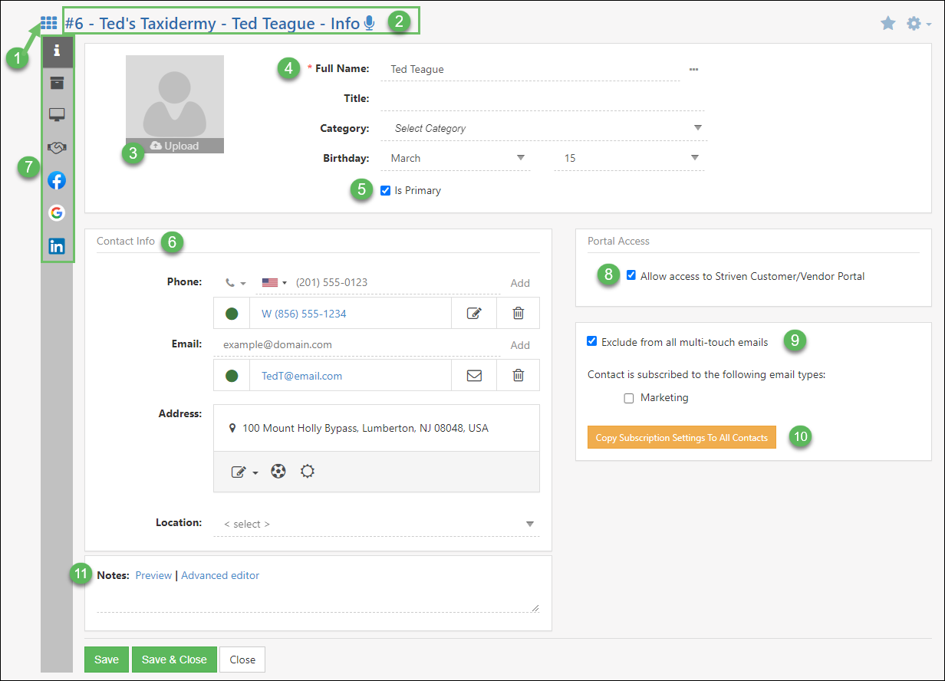945x681 pixels.
Task: Uncheck the Is Primary checkbox
Action: [x=385, y=190]
